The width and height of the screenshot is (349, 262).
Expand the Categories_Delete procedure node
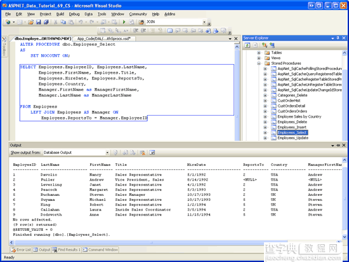pos(265,95)
